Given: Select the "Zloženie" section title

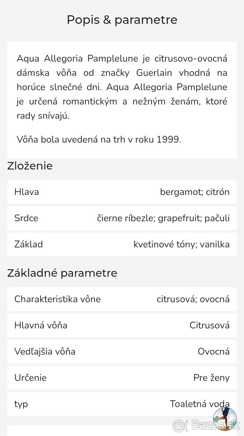Looking at the screenshot, I should [x=30, y=166].
